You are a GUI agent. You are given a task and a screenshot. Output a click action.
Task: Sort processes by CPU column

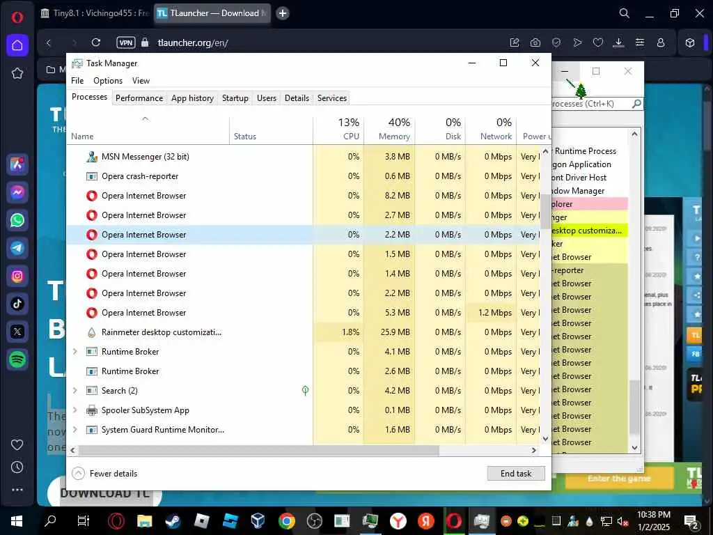339,129
